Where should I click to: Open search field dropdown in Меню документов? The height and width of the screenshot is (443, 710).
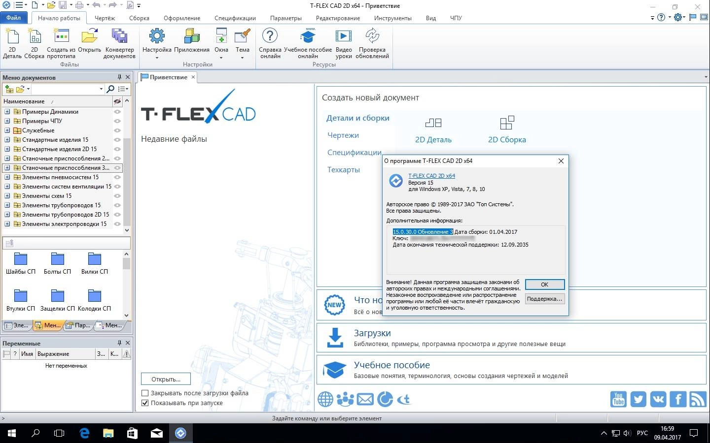[x=101, y=89]
